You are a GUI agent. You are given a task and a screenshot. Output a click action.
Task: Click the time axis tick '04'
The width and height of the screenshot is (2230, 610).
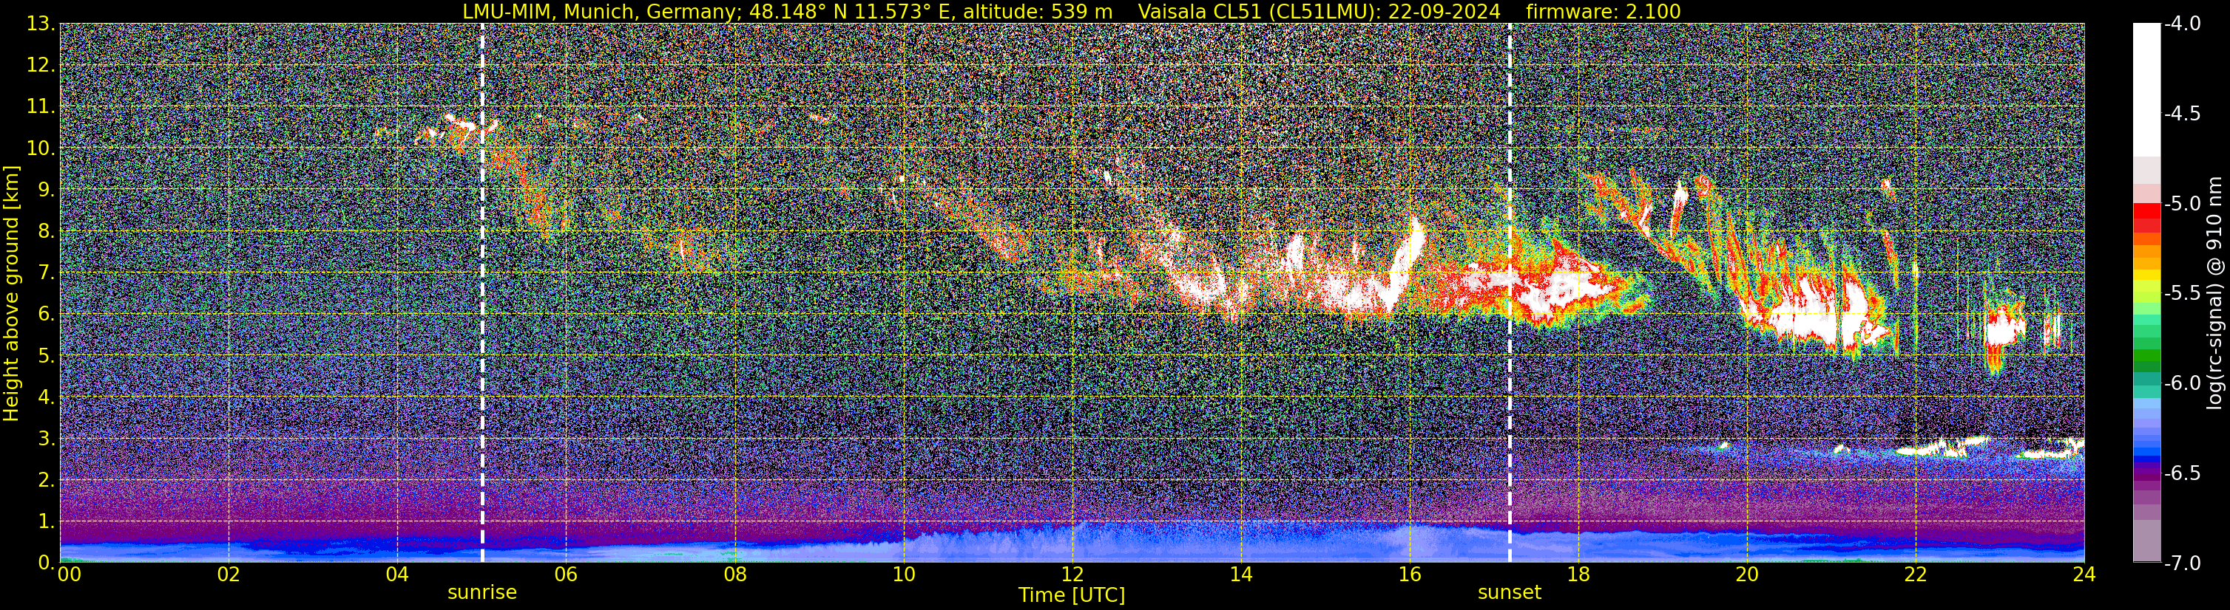point(397,575)
